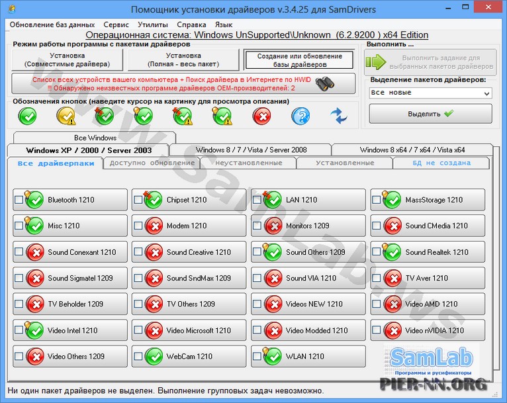Click the green checkmark legend icon
The height and width of the screenshot is (403, 507).
tap(28, 116)
